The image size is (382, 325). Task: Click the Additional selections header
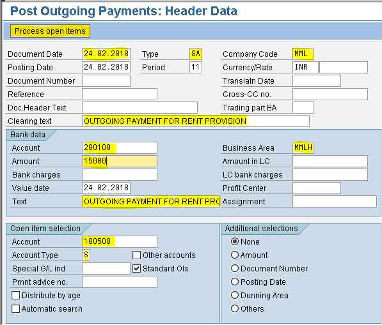pyautogui.click(x=261, y=228)
